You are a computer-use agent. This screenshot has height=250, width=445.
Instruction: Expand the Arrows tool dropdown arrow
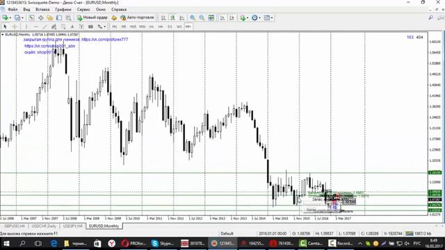tap(104, 26)
